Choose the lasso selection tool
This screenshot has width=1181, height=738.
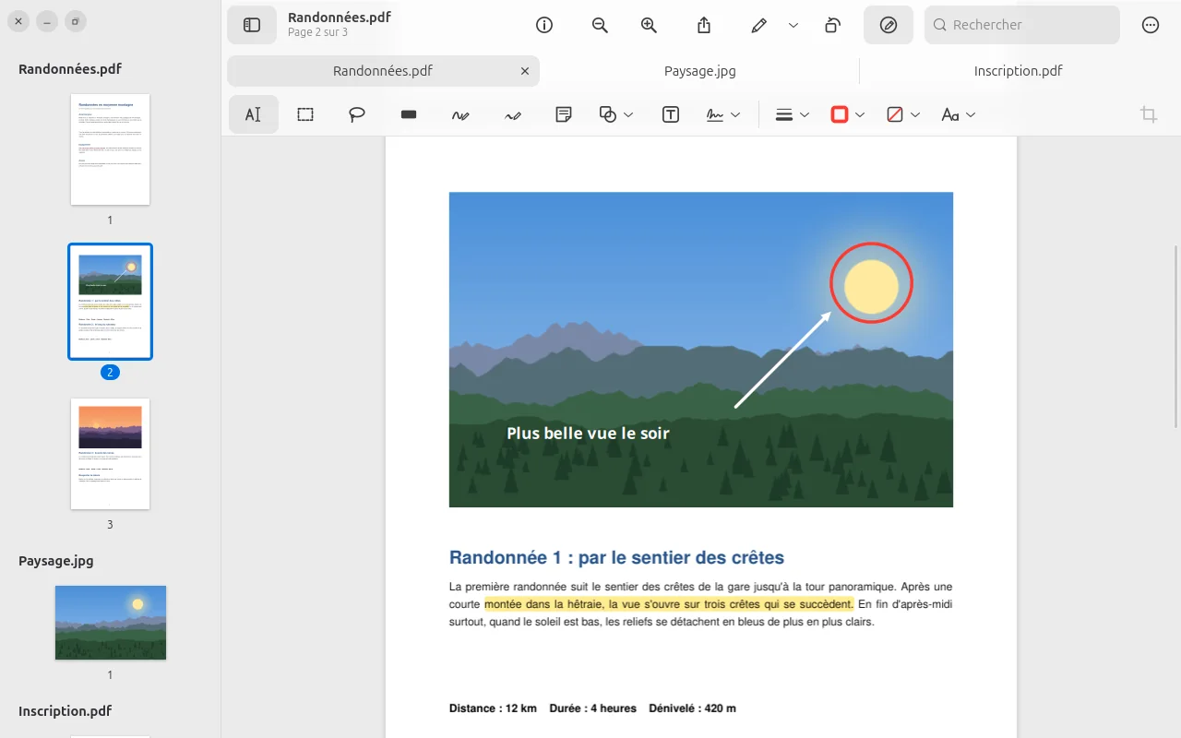357,114
